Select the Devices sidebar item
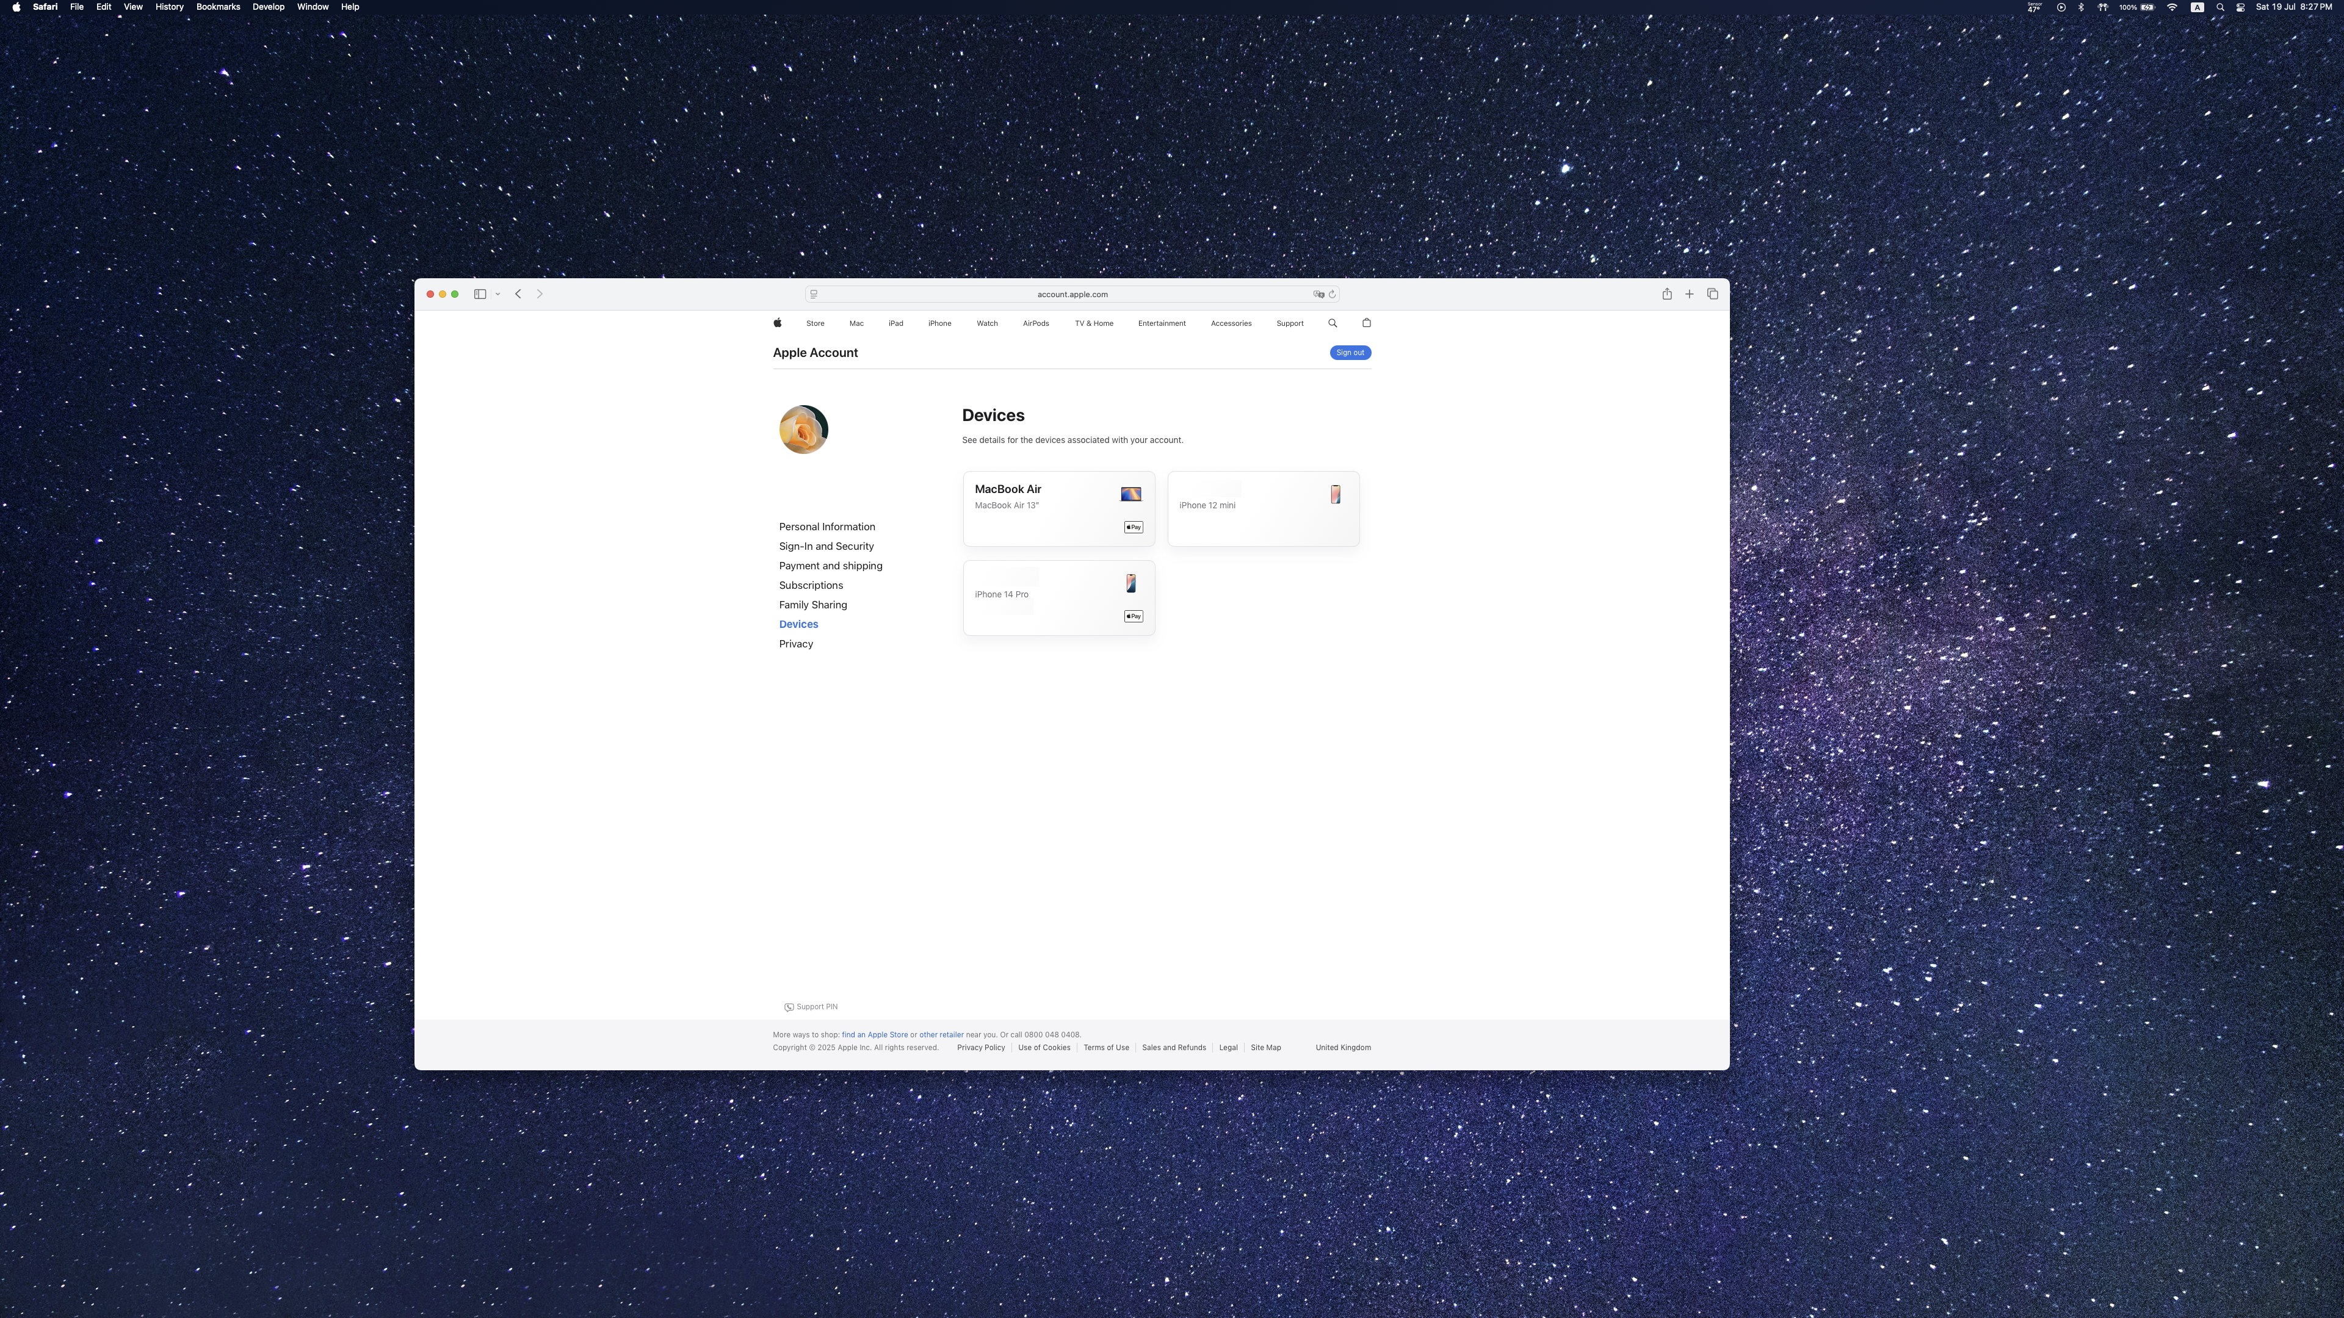This screenshot has width=2344, height=1318. pos(798,625)
